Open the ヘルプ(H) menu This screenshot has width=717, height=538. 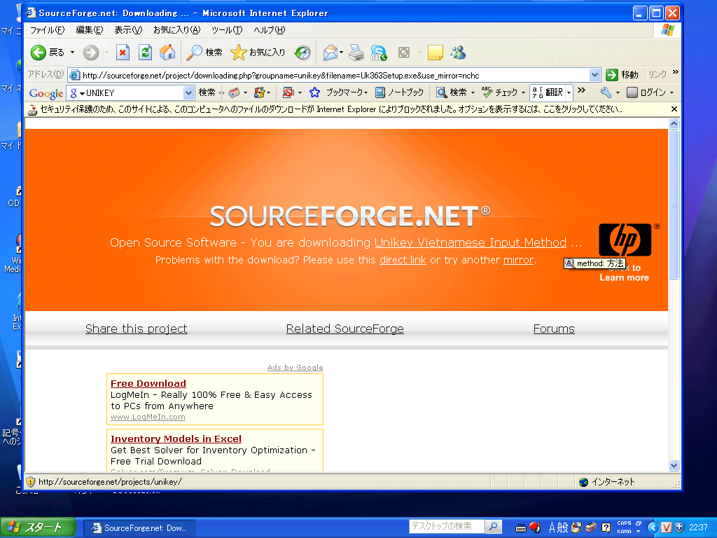(270, 30)
